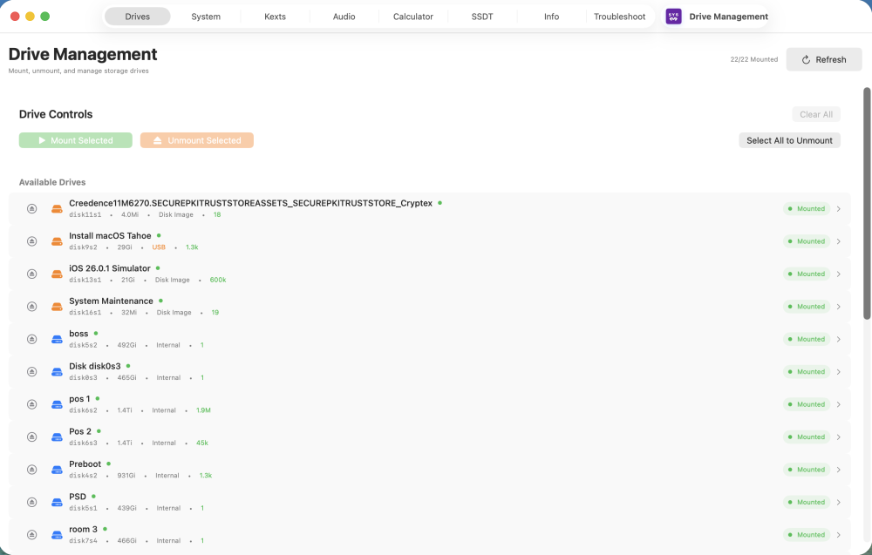The image size is (872, 555).
Task: Click orange drive icon of System Maintenance
Action: pos(57,307)
